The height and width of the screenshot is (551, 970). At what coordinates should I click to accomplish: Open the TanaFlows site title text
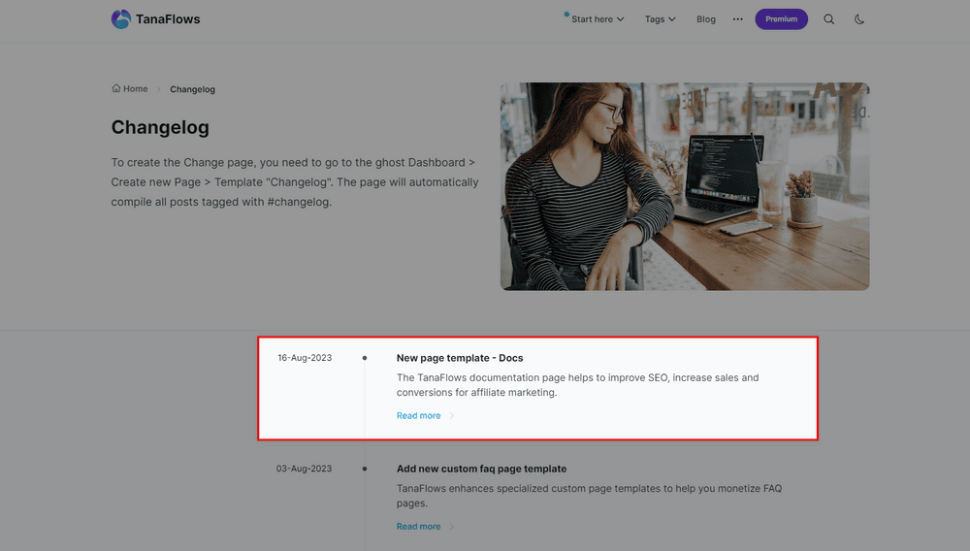coord(168,19)
